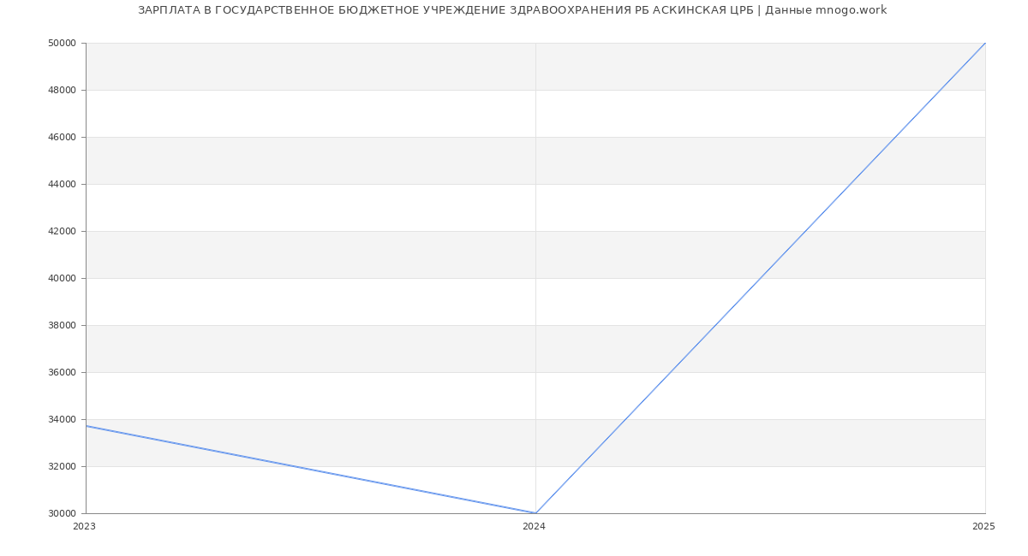Click the line's peak point at 2025

click(985, 43)
